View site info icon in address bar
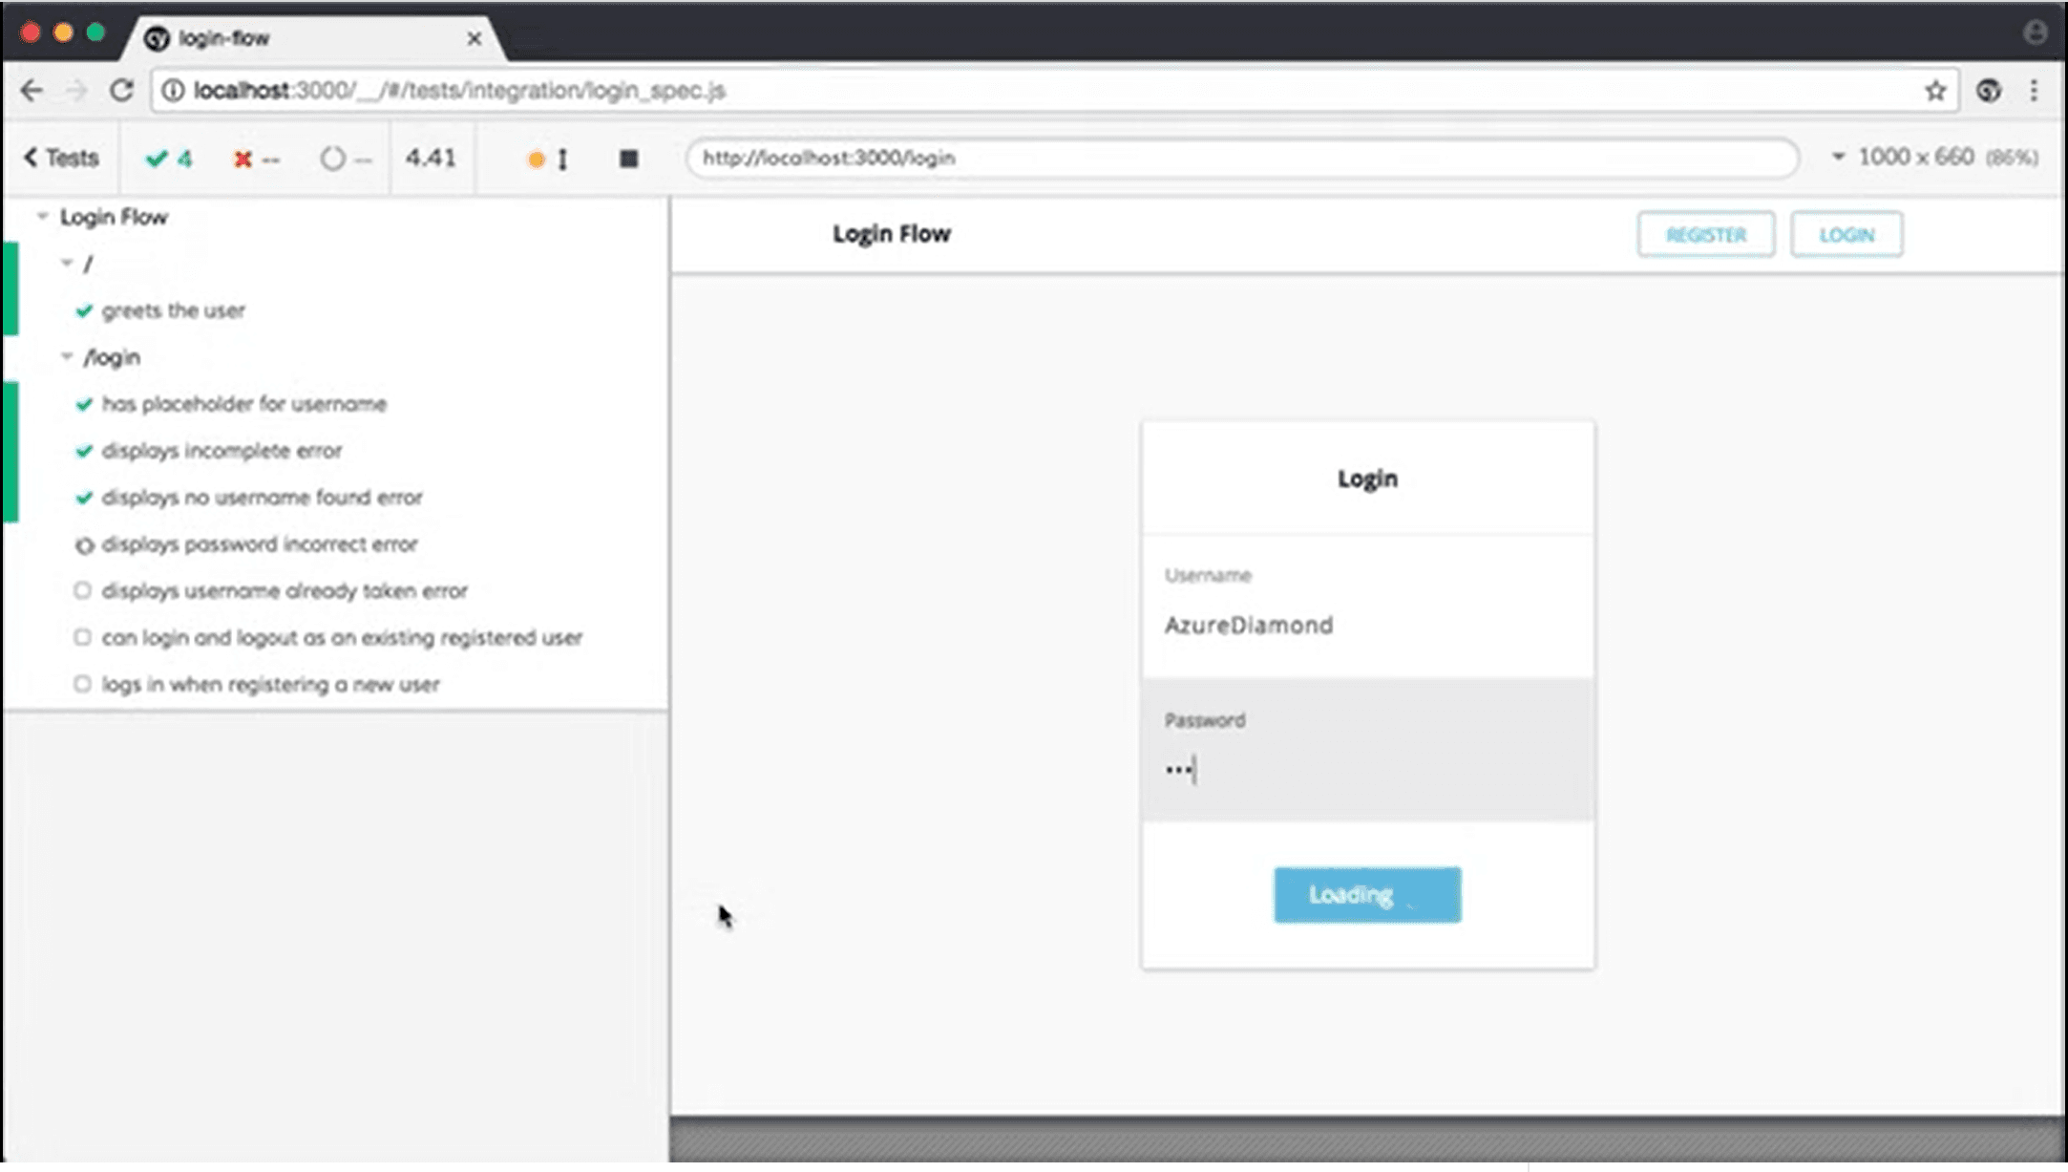Screen dimensions: 2068x1172 pos(173,91)
